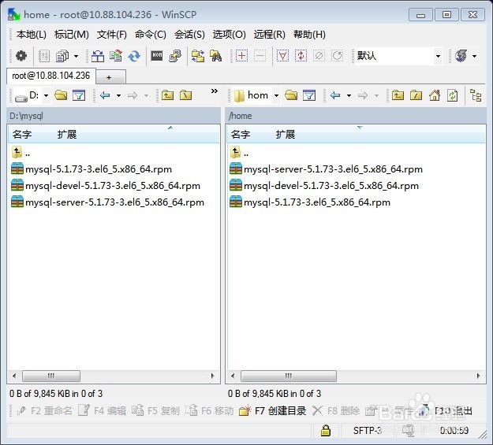This screenshot has width=493, height=445.
Task: Click the Keep remote directory up to date icon
Action: click(116, 56)
